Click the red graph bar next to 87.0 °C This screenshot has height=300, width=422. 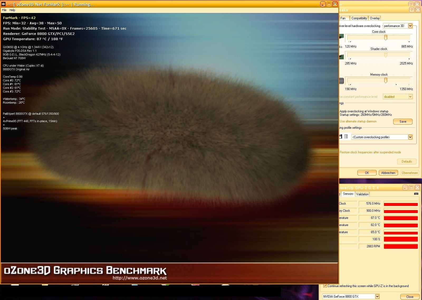[x=401, y=218]
